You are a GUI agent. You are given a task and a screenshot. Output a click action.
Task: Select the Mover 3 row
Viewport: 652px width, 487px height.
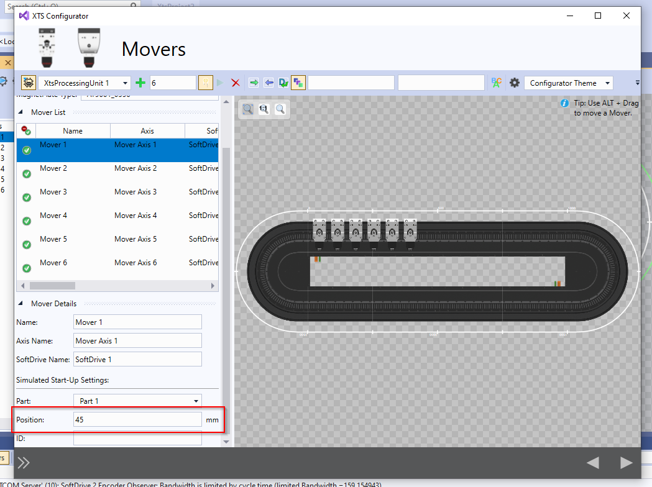pyautogui.click(x=117, y=198)
